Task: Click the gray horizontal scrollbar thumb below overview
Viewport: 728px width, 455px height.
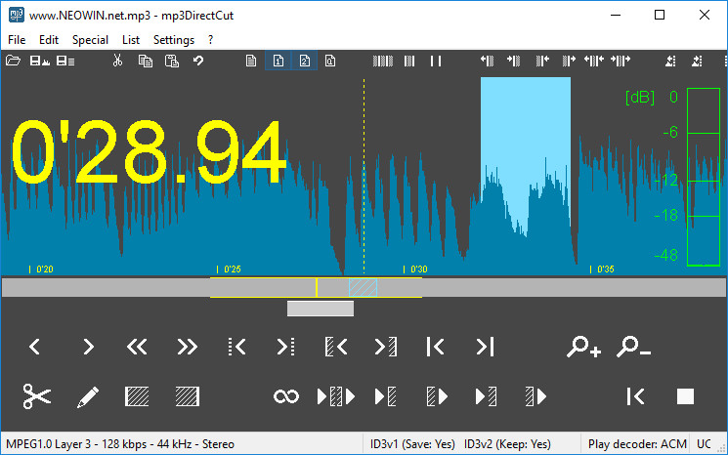Action: (321, 310)
